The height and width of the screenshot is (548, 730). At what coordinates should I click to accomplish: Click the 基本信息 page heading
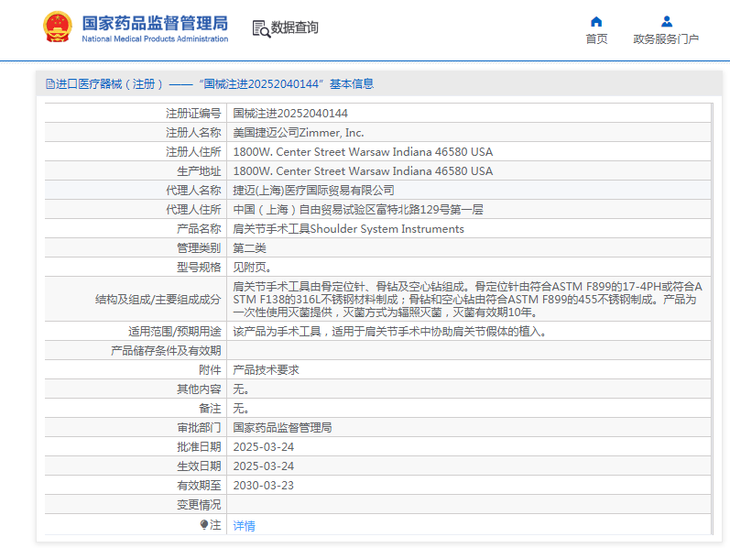(352, 84)
